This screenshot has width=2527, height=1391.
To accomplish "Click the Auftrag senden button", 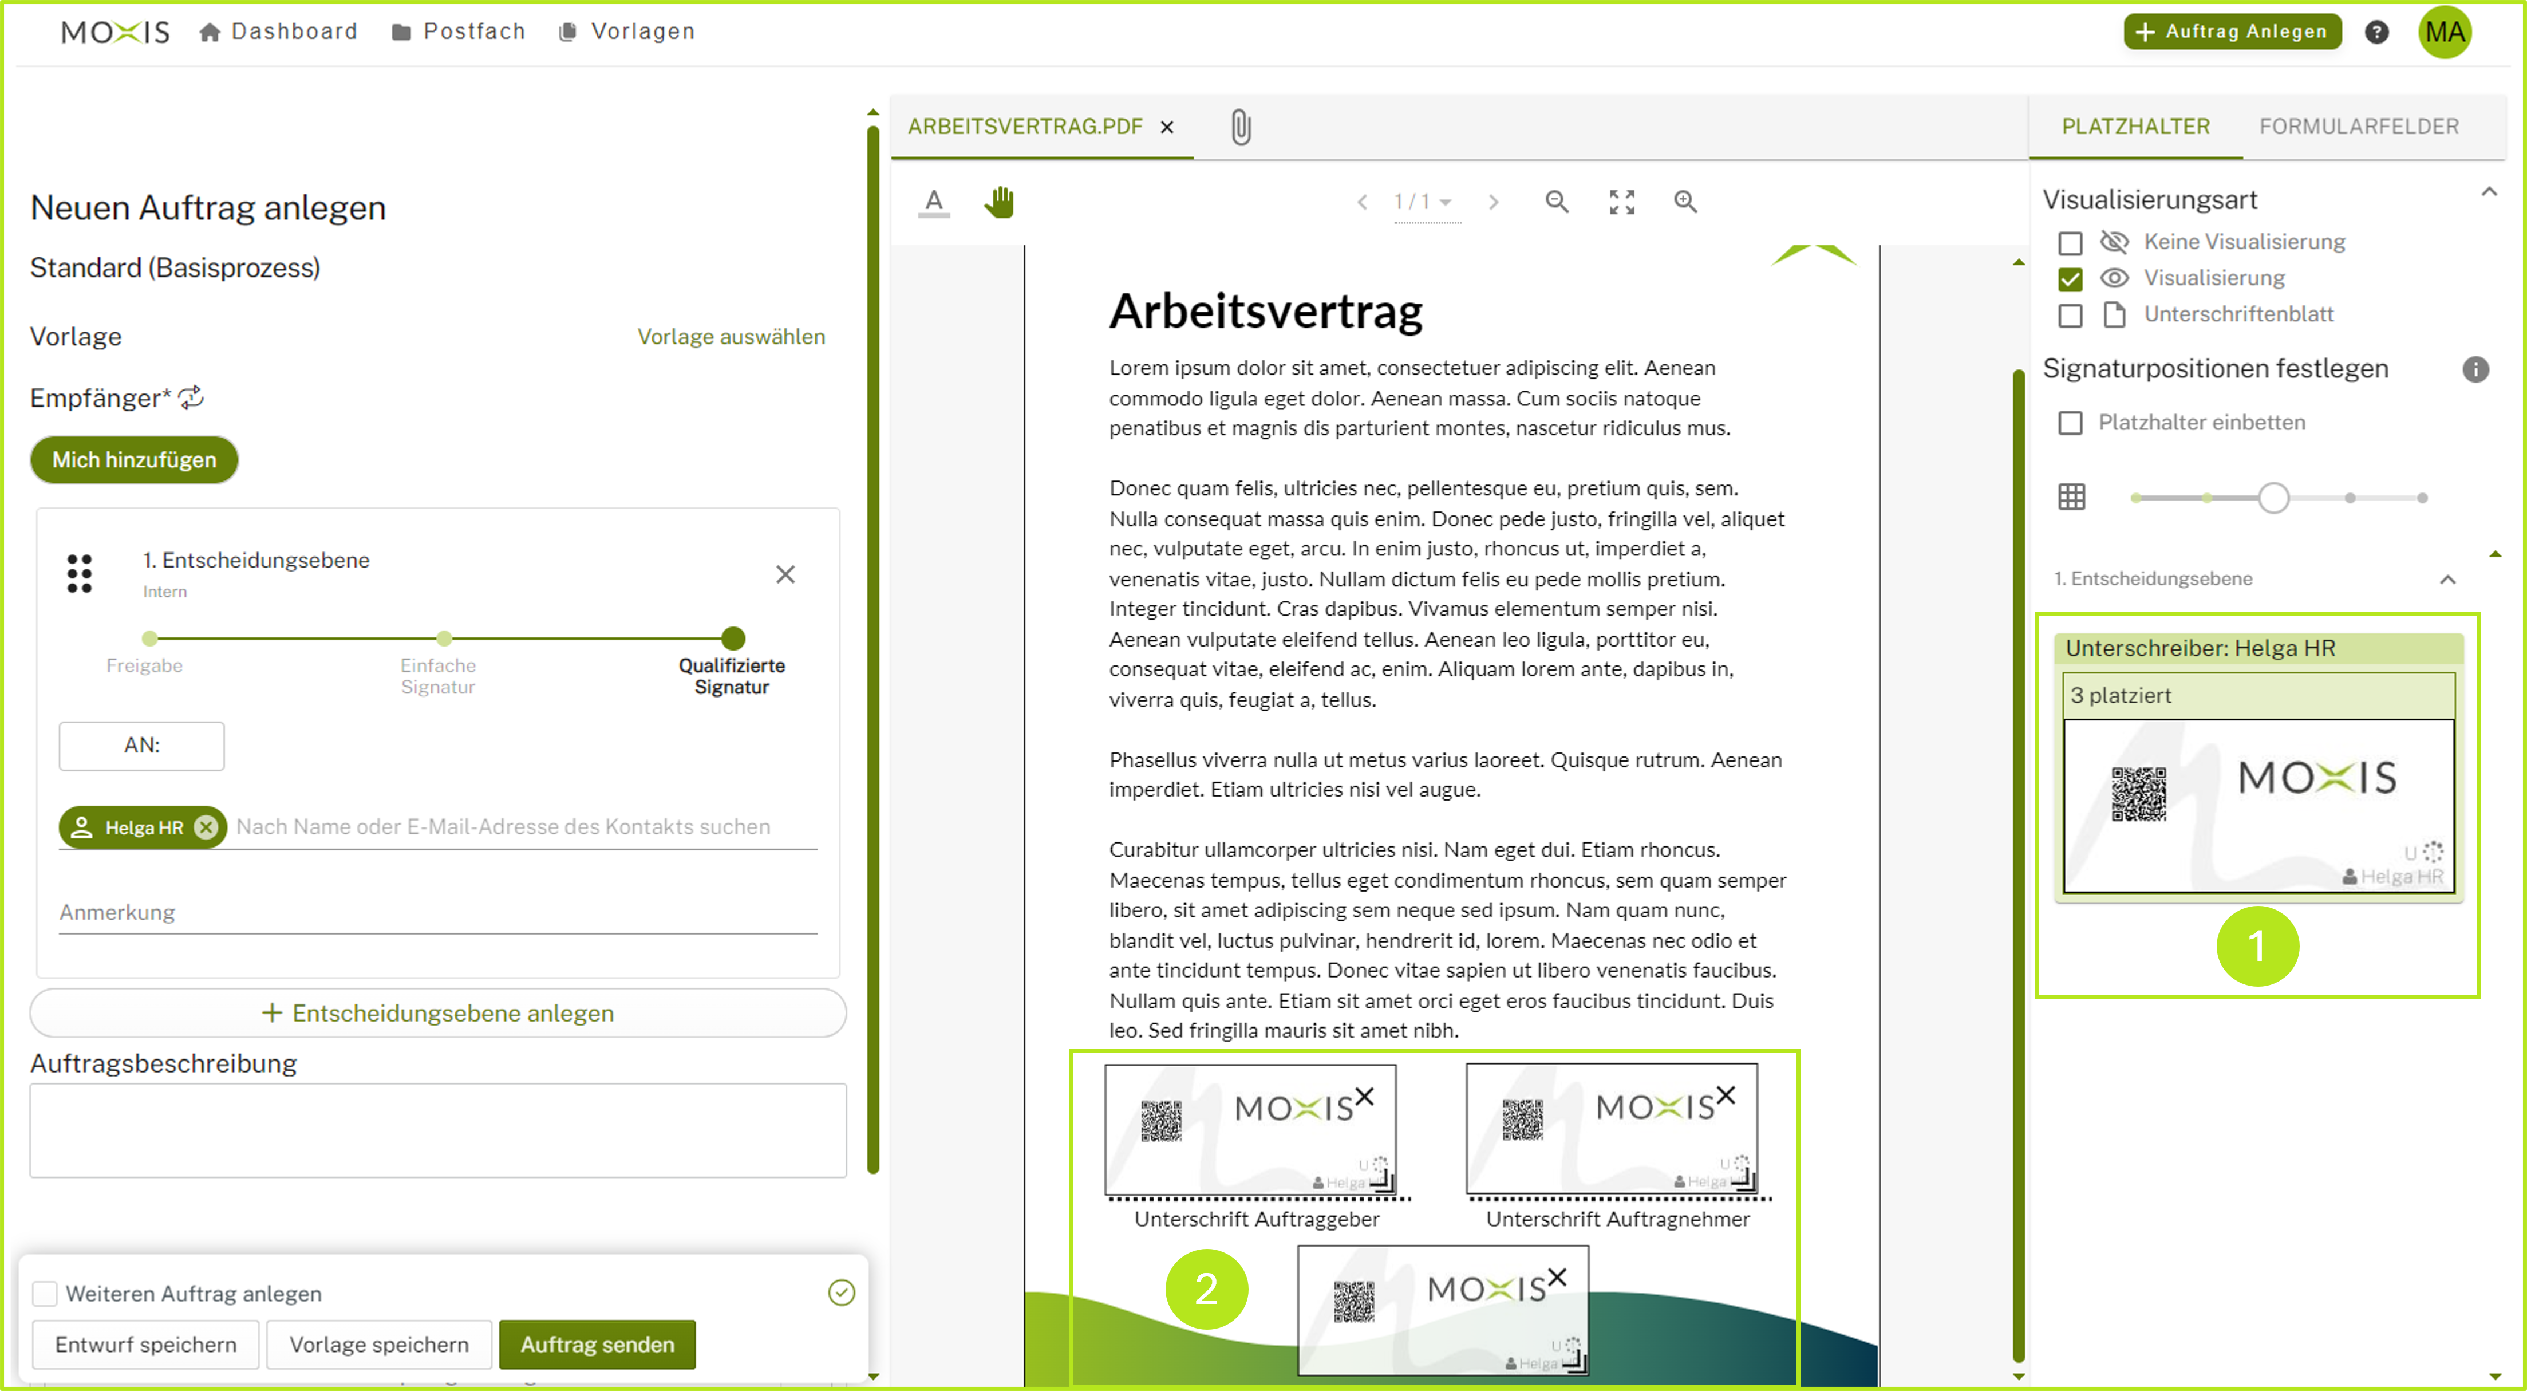I will [597, 1344].
